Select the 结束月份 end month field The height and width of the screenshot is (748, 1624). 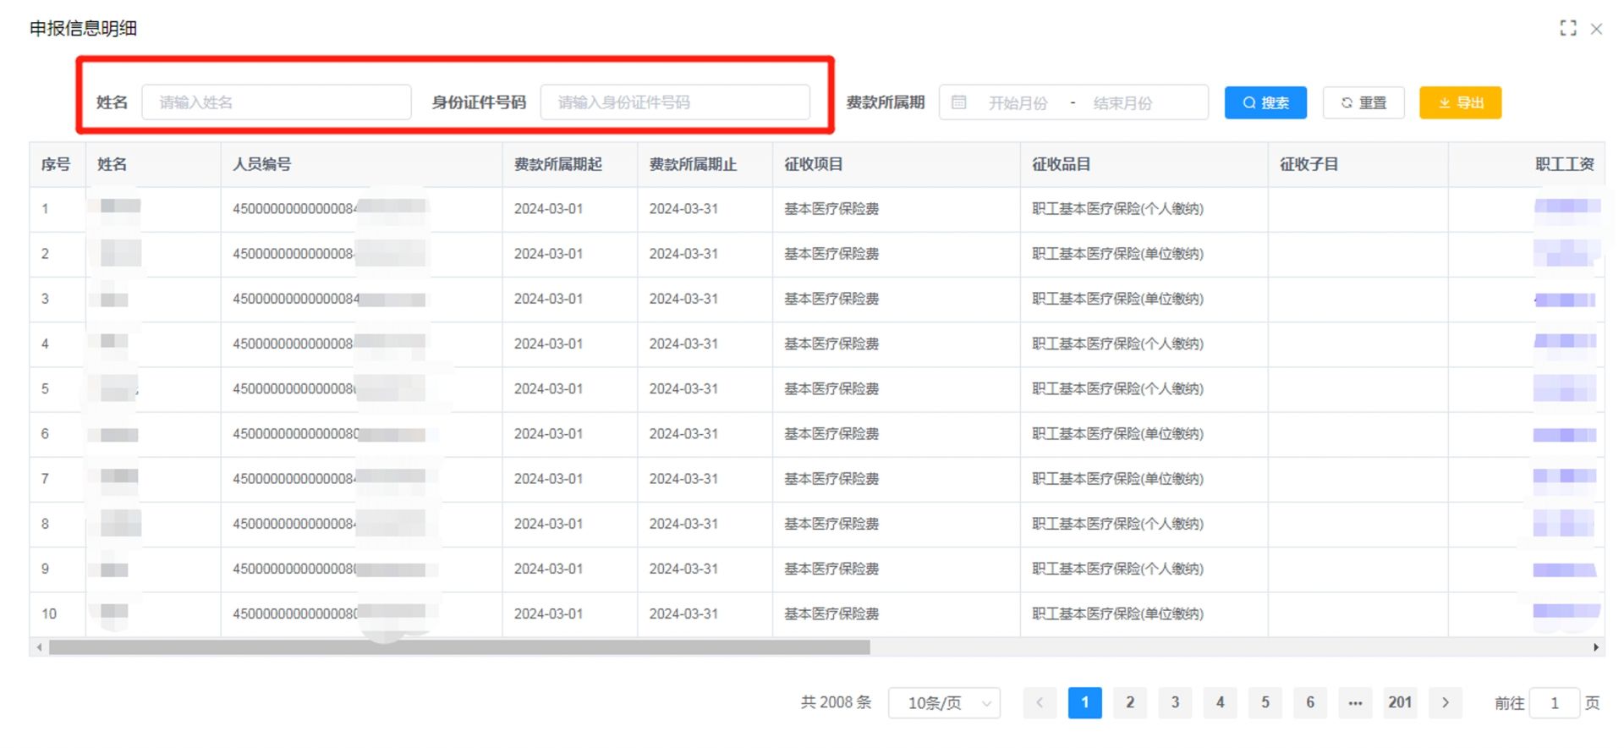[x=1122, y=103]
